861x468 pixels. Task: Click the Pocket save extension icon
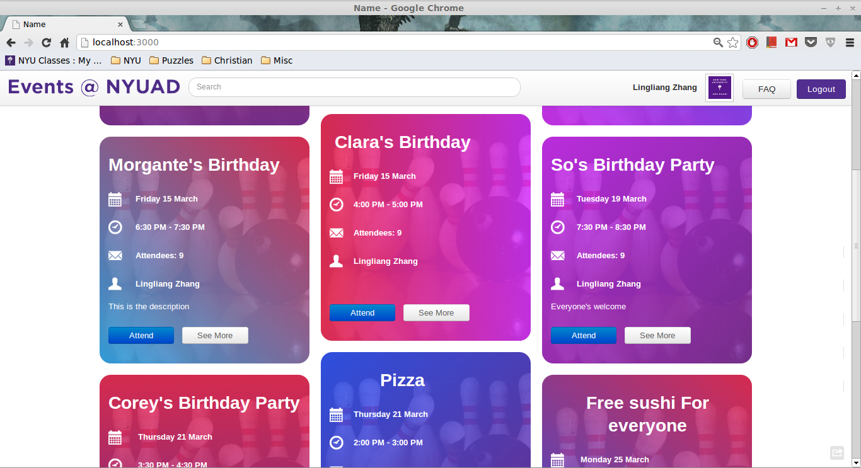coord(811,42)
